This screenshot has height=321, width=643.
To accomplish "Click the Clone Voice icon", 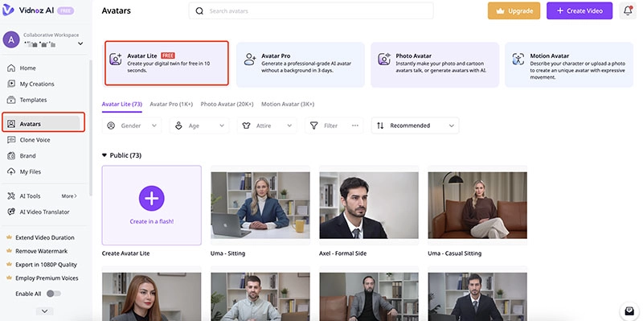I will click(x=11, y=140).
